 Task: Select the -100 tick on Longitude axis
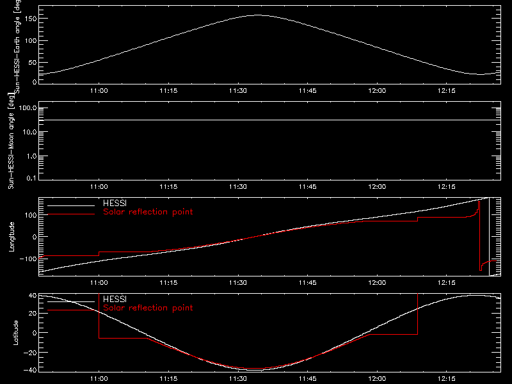pyautogui.click(x=28, y=259)
